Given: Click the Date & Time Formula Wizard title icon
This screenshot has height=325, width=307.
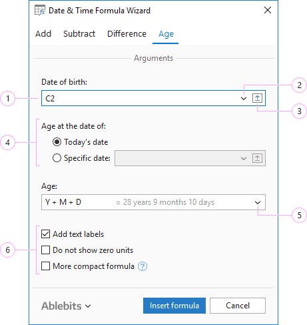Looking at the screenshot, I should 40,10.
